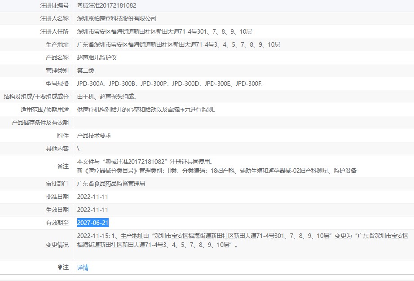Open the 详情 link
414x281 pixels.
(x=83, y=268)
